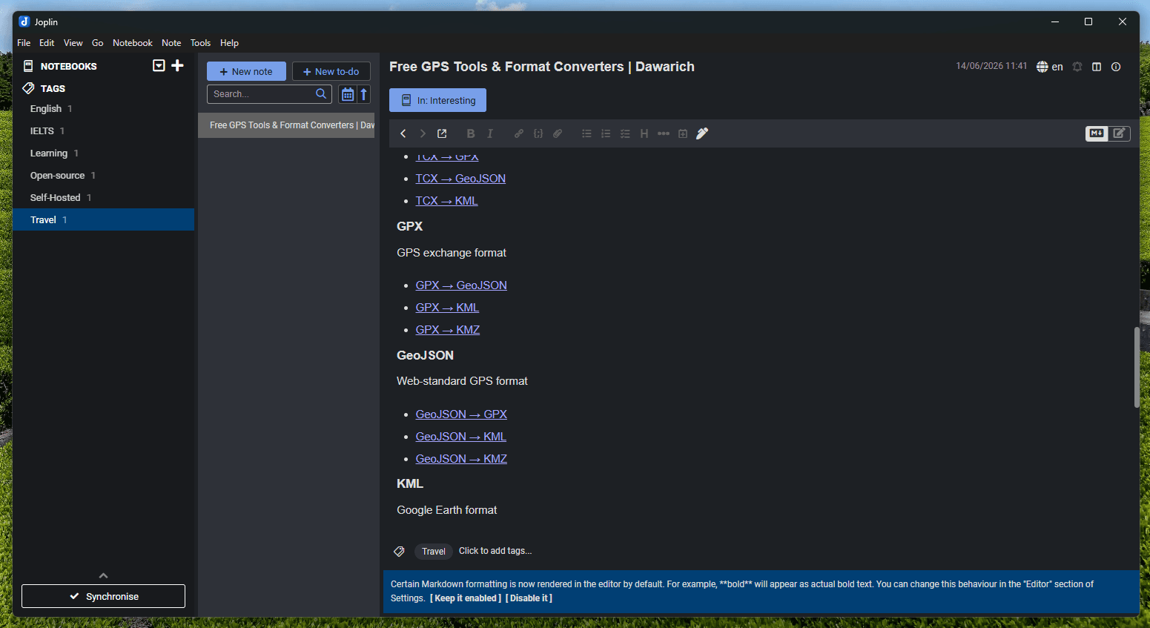
Task: Open the freehand drawing tool
Action: coord(702,133)
